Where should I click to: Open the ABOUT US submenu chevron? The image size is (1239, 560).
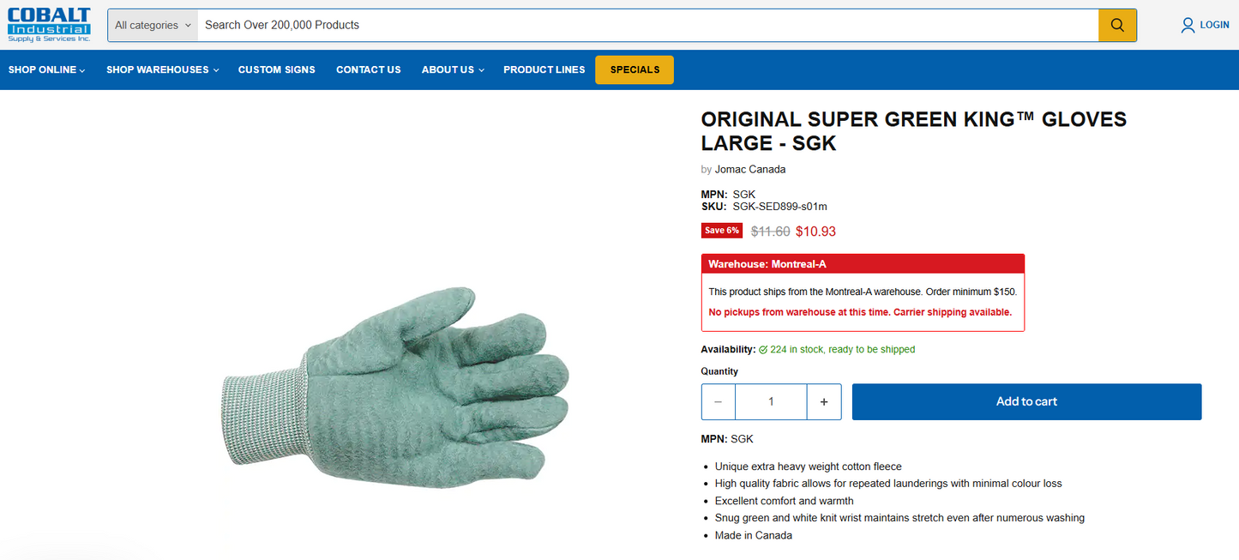click(x=480, y=69)
